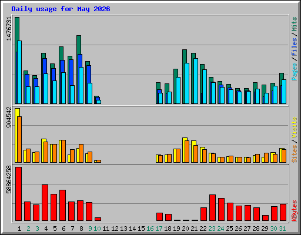Click the red KBytes bar for day 4
Image resolution: width=301 pixels, height=235 pixels.
[x=45, y=203]
